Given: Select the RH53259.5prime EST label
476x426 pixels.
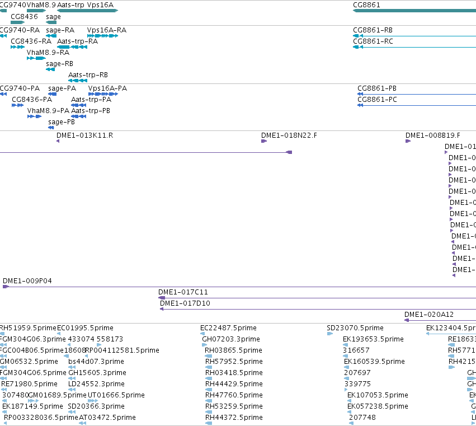Looking at the screenshot, I should tap(234, 407).
